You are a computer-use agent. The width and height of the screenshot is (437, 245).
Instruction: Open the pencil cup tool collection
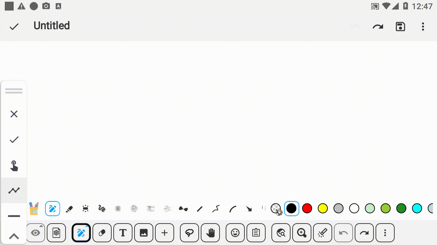coord(34,209)
